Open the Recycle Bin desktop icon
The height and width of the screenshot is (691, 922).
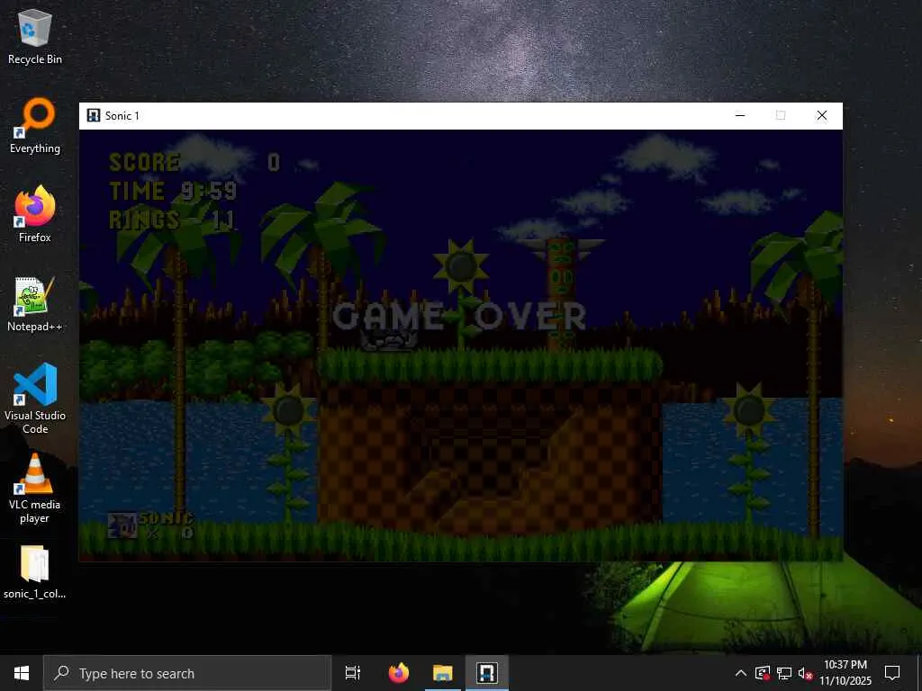click(35, 36)
